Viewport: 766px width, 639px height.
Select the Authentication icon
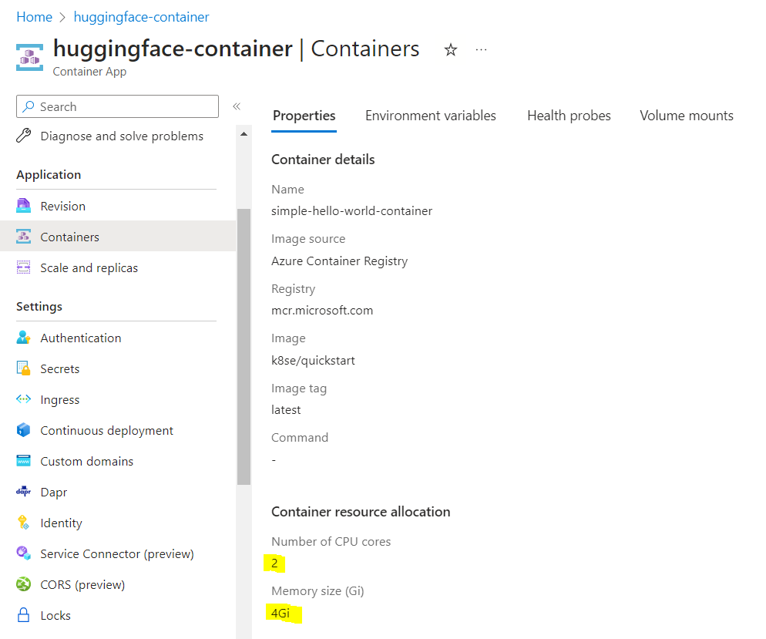(24, 338)
